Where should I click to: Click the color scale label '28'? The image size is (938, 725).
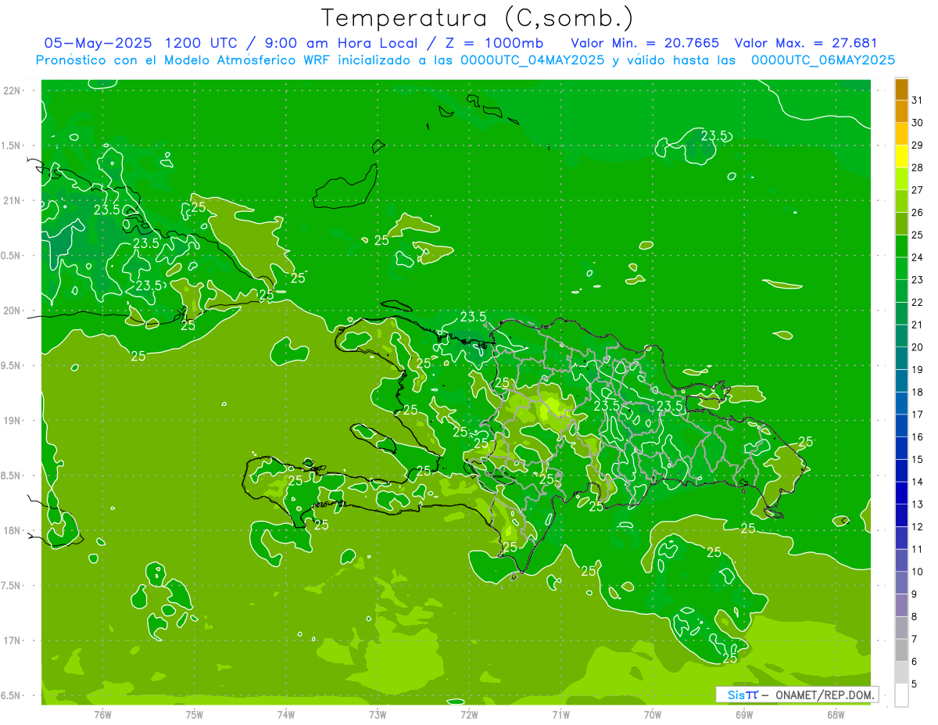917,167
